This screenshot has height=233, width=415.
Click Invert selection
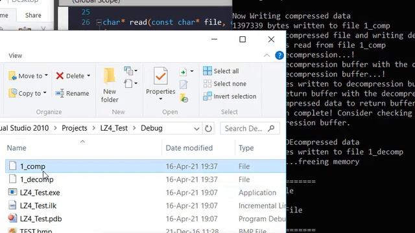(230, 96)
